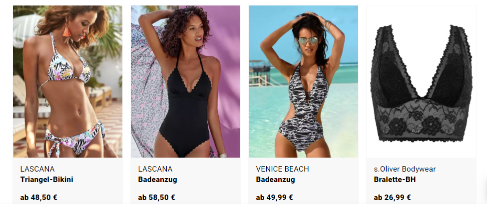
Task: Click the price ab 48,50 €
Action: 39,198
